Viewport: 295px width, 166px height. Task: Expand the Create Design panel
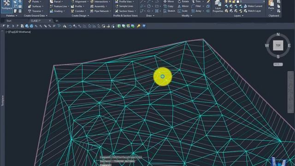tap(80, 16)
